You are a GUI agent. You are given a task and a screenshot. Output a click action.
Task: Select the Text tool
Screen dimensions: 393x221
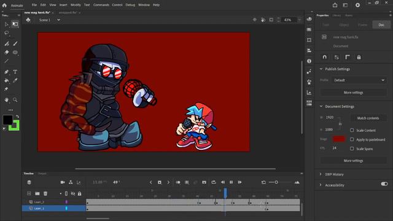[15, 72]
